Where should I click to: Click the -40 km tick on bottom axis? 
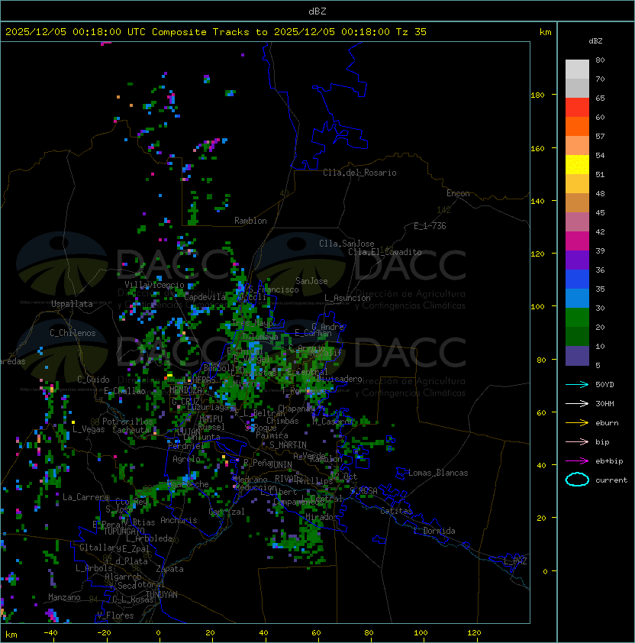[x=50, y=633]
